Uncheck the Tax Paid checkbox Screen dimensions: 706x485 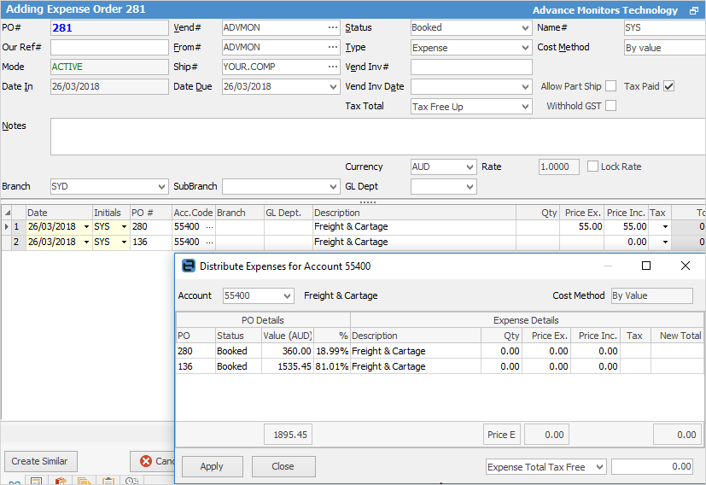coord(669,86)
